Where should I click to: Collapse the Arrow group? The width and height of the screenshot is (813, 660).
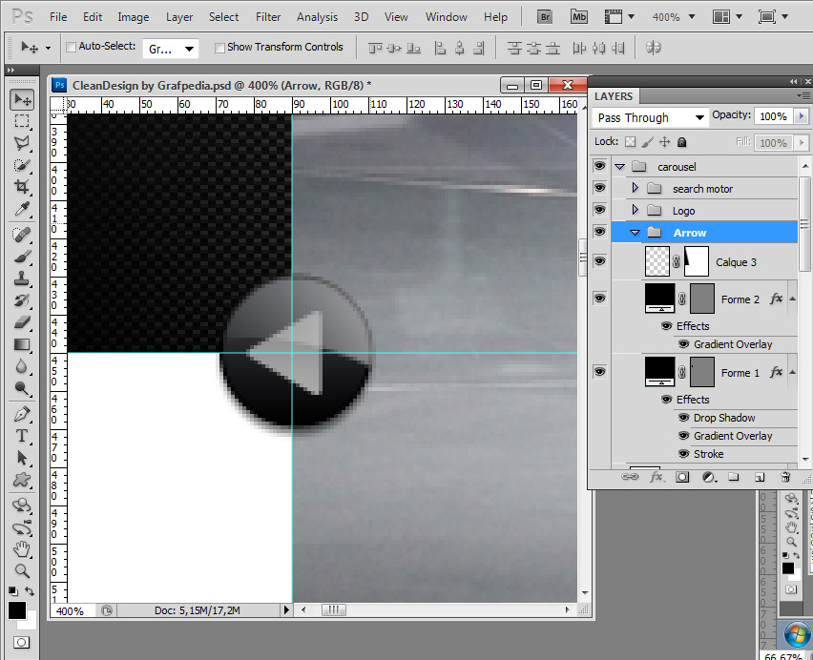tap(636, 233)
